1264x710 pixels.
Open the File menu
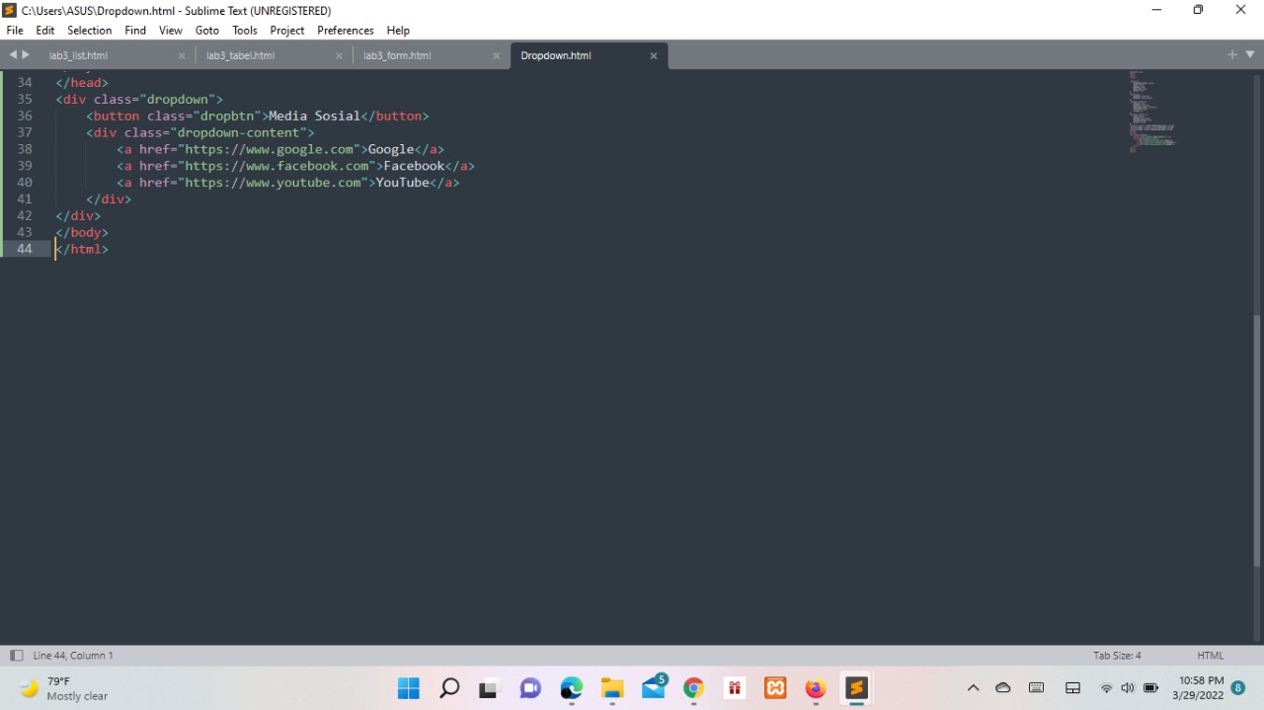(14, 31)
